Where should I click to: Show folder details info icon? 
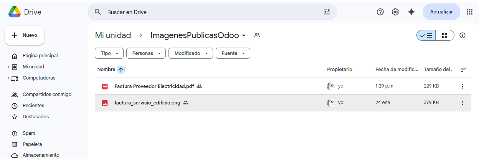(462, 35)
